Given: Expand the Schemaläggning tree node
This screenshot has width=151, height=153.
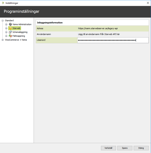Looking at the screenshot, I should pyautogui.click(x=6, y=32).
